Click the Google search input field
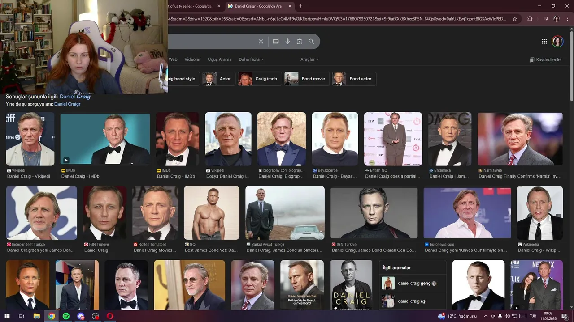 pos(213,42)
